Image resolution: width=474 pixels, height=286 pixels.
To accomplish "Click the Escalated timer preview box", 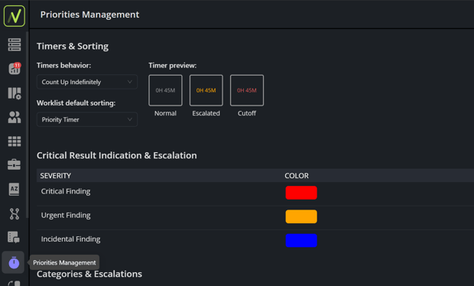I will click(x=206, y=90).
